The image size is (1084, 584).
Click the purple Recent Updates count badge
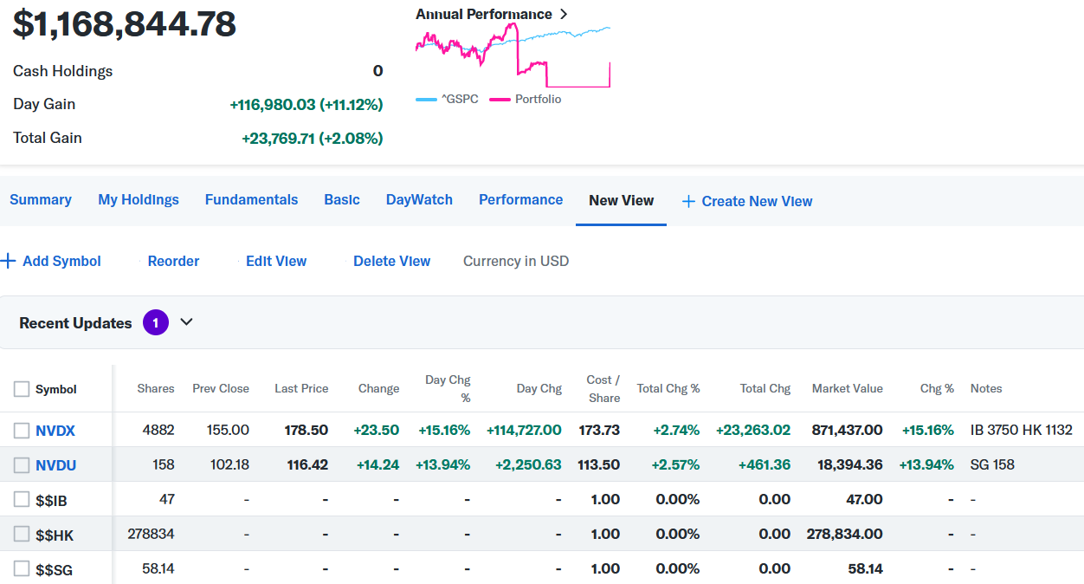tap(156, 322)
